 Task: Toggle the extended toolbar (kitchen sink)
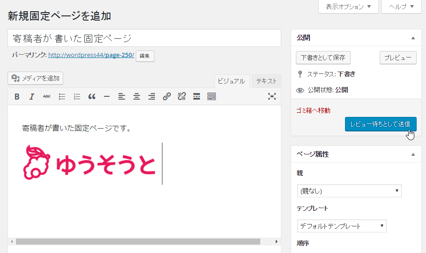coord(212,97)
